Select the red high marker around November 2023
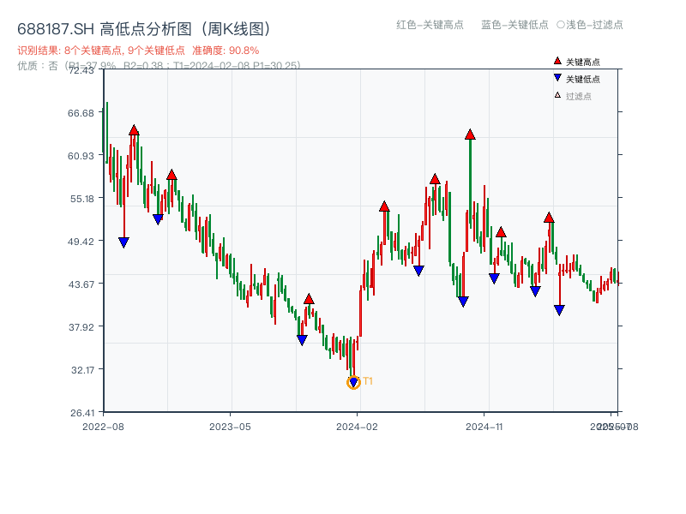The image size is (686, 514). [309, 299]
